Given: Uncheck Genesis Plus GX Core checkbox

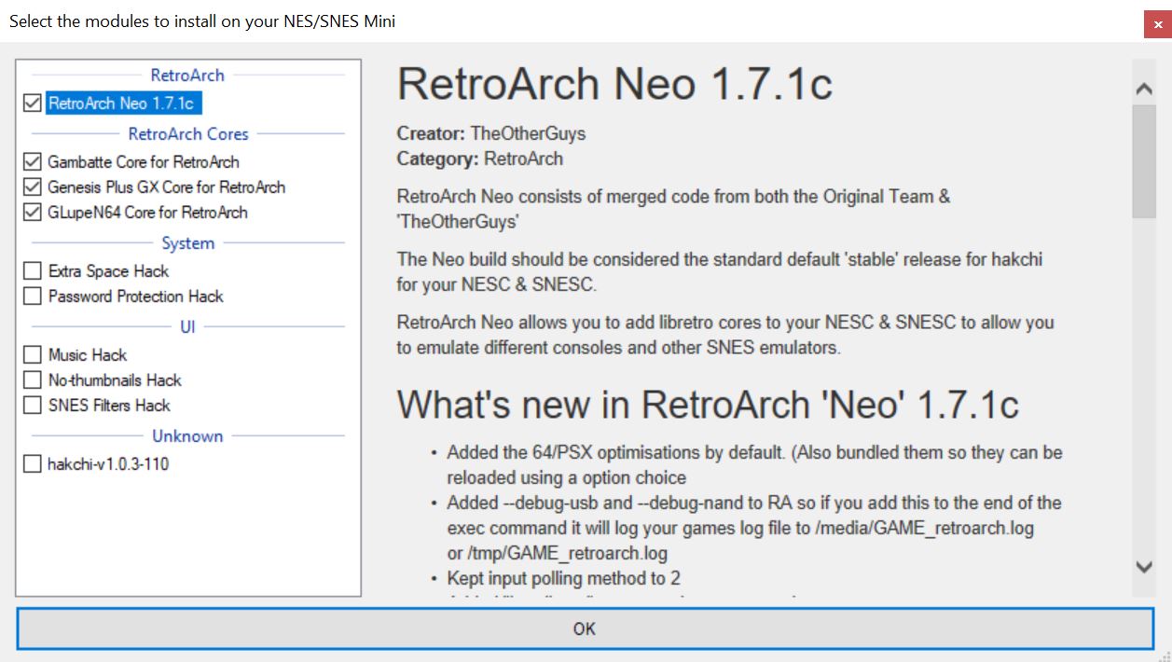Looking at the screenshot, I should coord(33,187).
